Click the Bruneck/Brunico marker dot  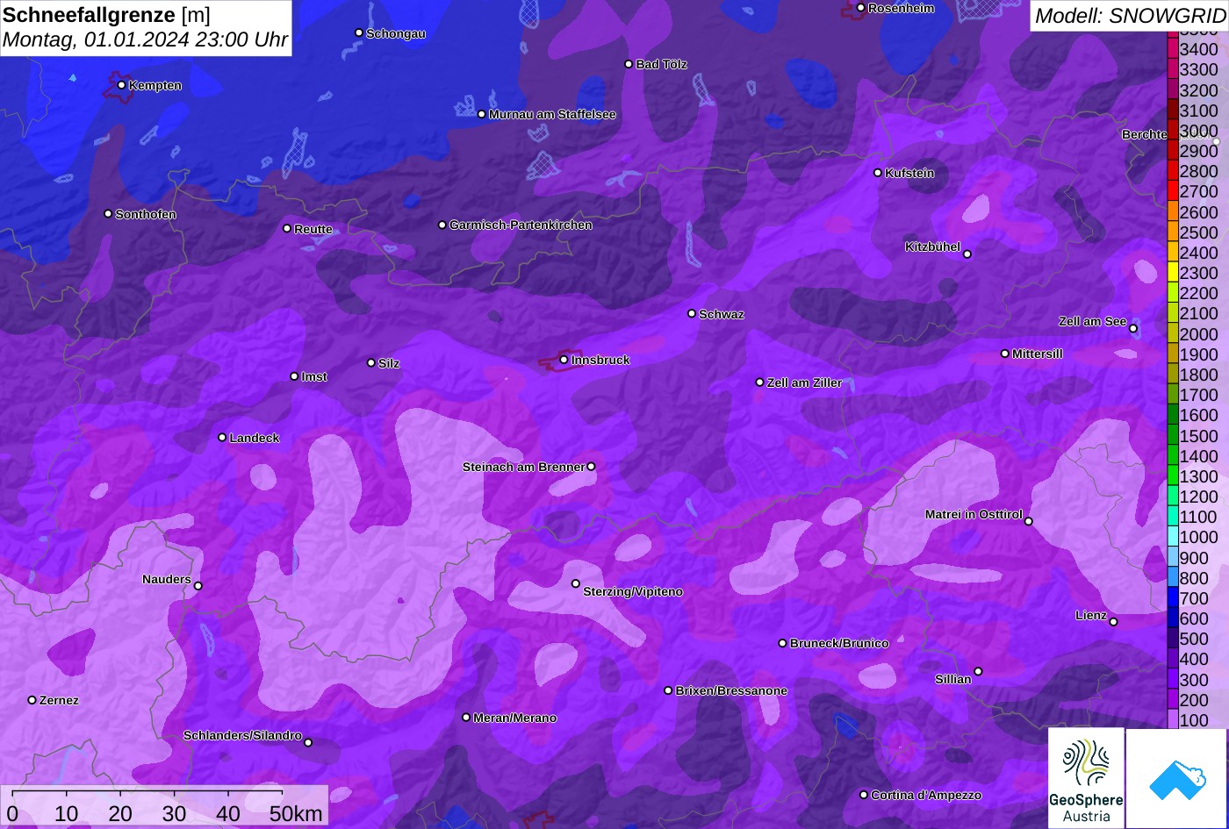click(x=783, y=643)
